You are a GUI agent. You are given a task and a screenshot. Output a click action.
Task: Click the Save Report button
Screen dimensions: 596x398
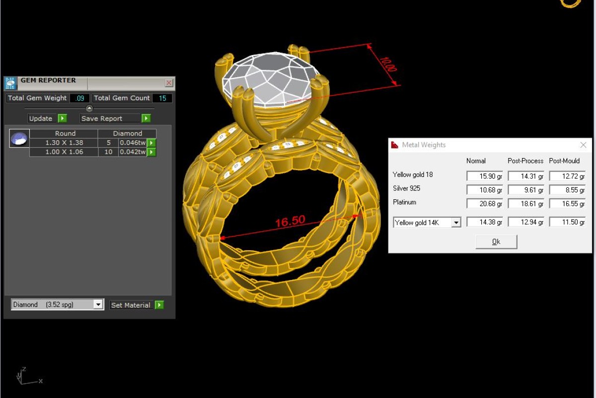pos(110,118)
